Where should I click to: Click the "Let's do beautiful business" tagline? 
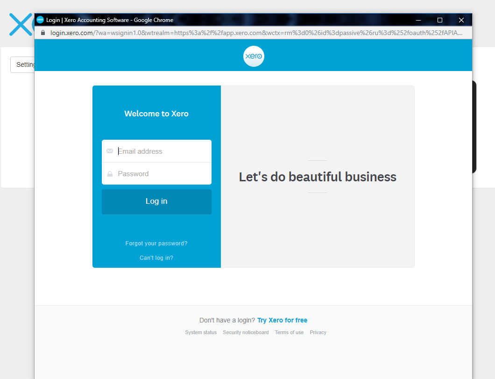318,177
